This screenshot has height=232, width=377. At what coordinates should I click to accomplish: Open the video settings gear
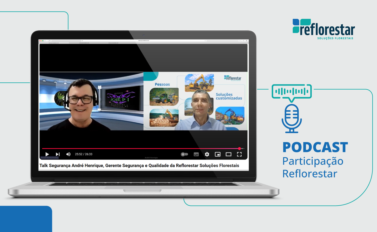pos(207,154)
